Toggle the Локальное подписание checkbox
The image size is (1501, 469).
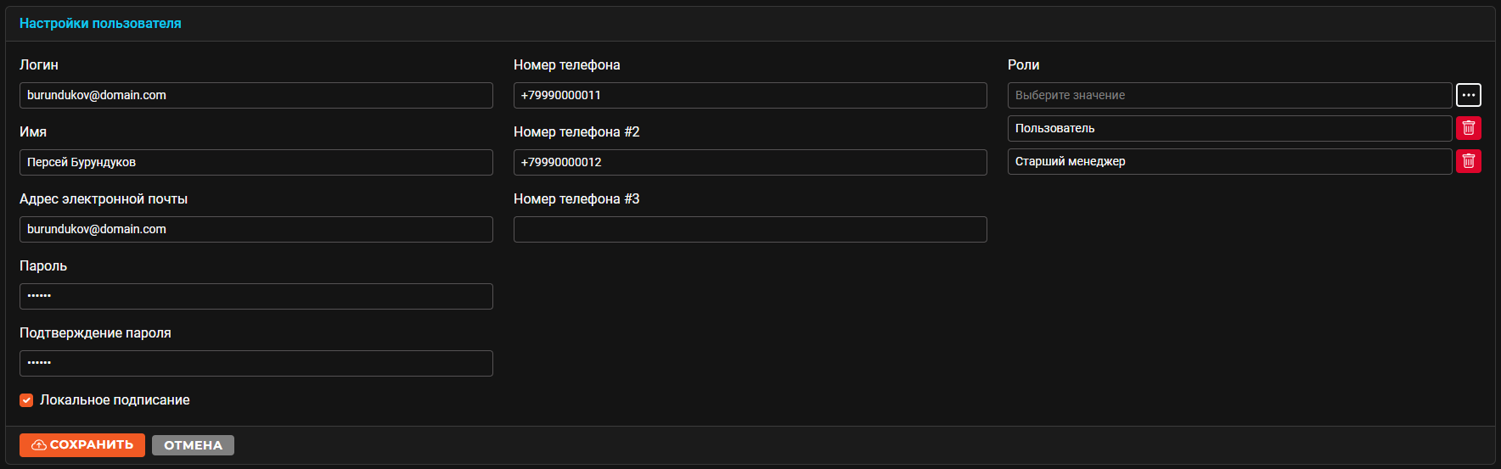pyautogui.click(x=26, y=400)
